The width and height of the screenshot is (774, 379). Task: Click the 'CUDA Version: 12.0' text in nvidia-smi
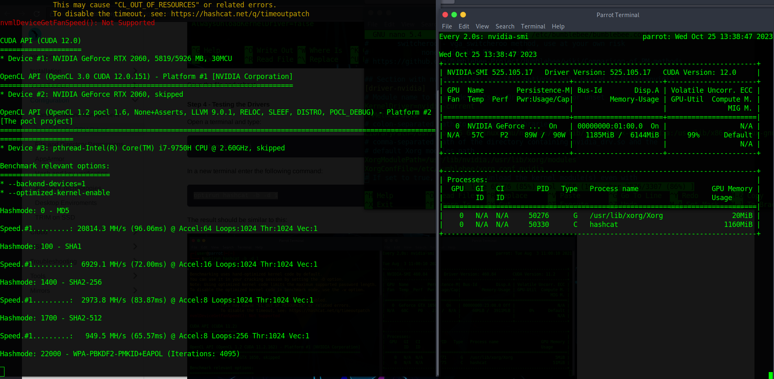point(700,72)
